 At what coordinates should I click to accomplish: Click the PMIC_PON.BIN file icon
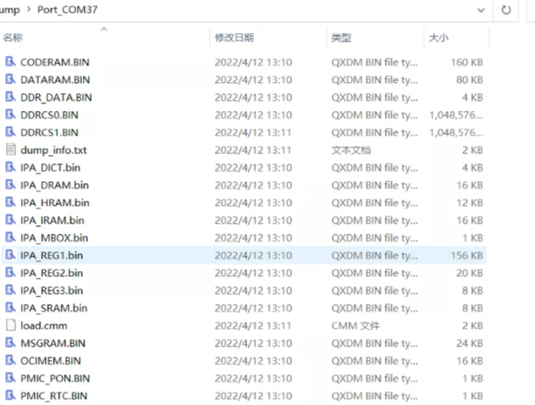10,378
